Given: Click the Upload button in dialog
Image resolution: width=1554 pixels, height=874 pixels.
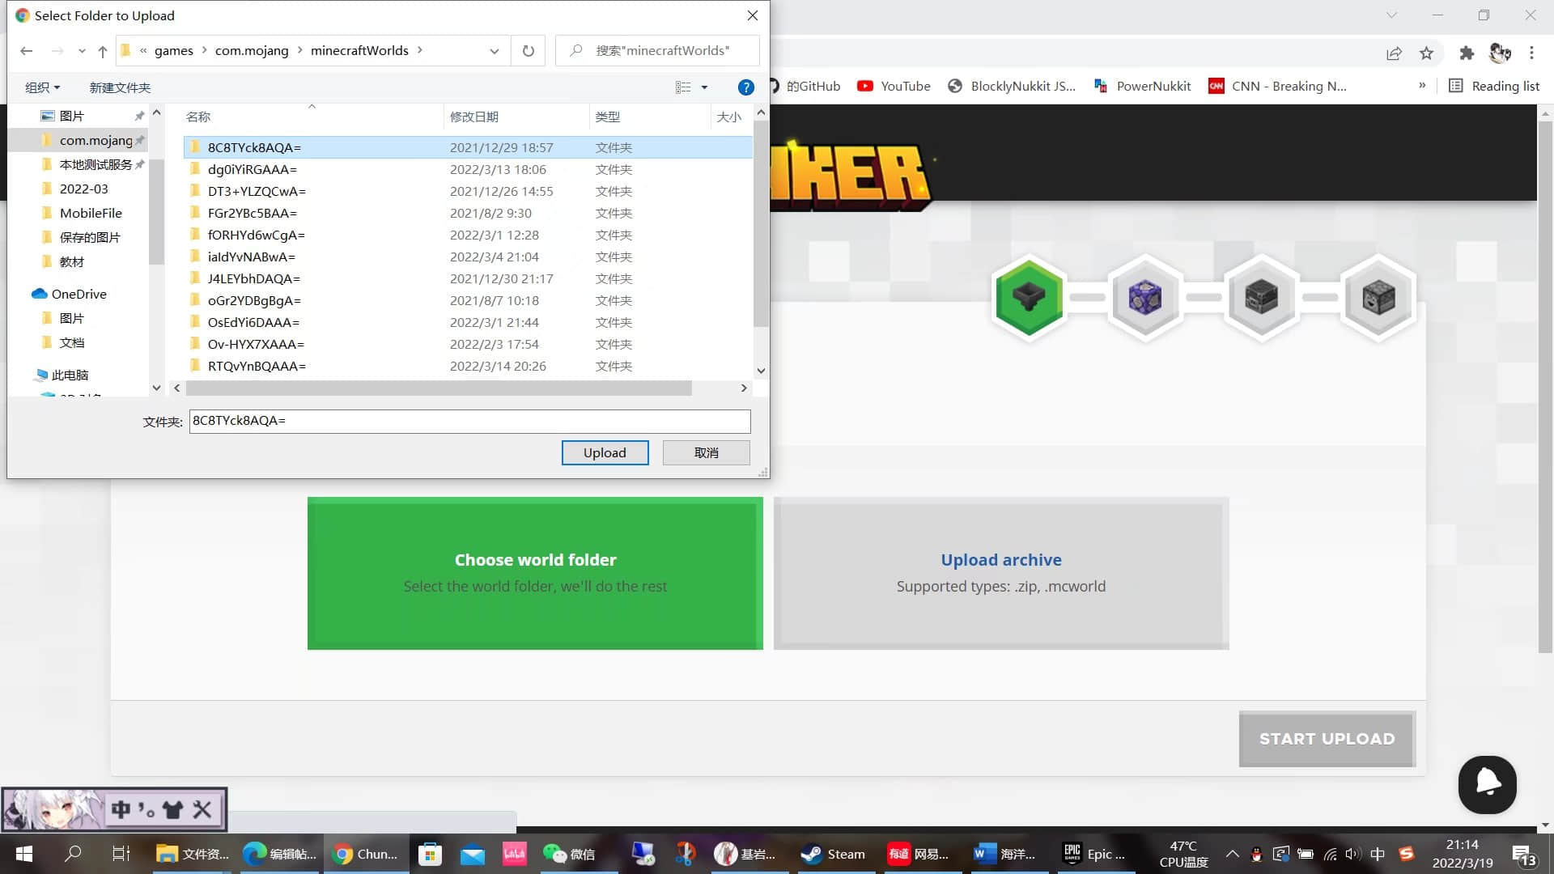Looking at the screenshot, I should pos(605,452).
